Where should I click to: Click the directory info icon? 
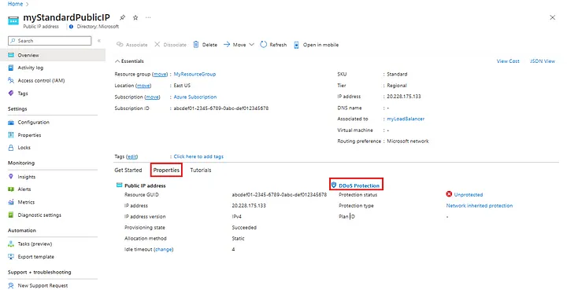click(71, 27)
